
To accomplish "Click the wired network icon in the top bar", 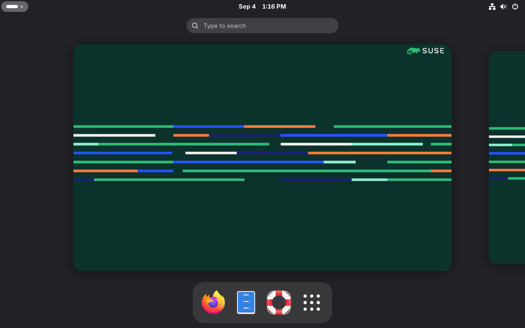I will tap(492, 7).
